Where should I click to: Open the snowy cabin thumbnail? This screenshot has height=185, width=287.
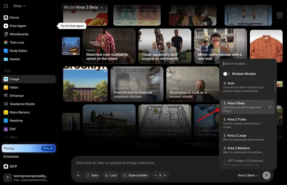pyautogui.click(x=71, y=46)
